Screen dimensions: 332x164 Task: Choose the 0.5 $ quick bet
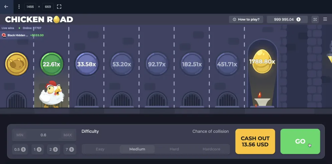coord(20,149)
